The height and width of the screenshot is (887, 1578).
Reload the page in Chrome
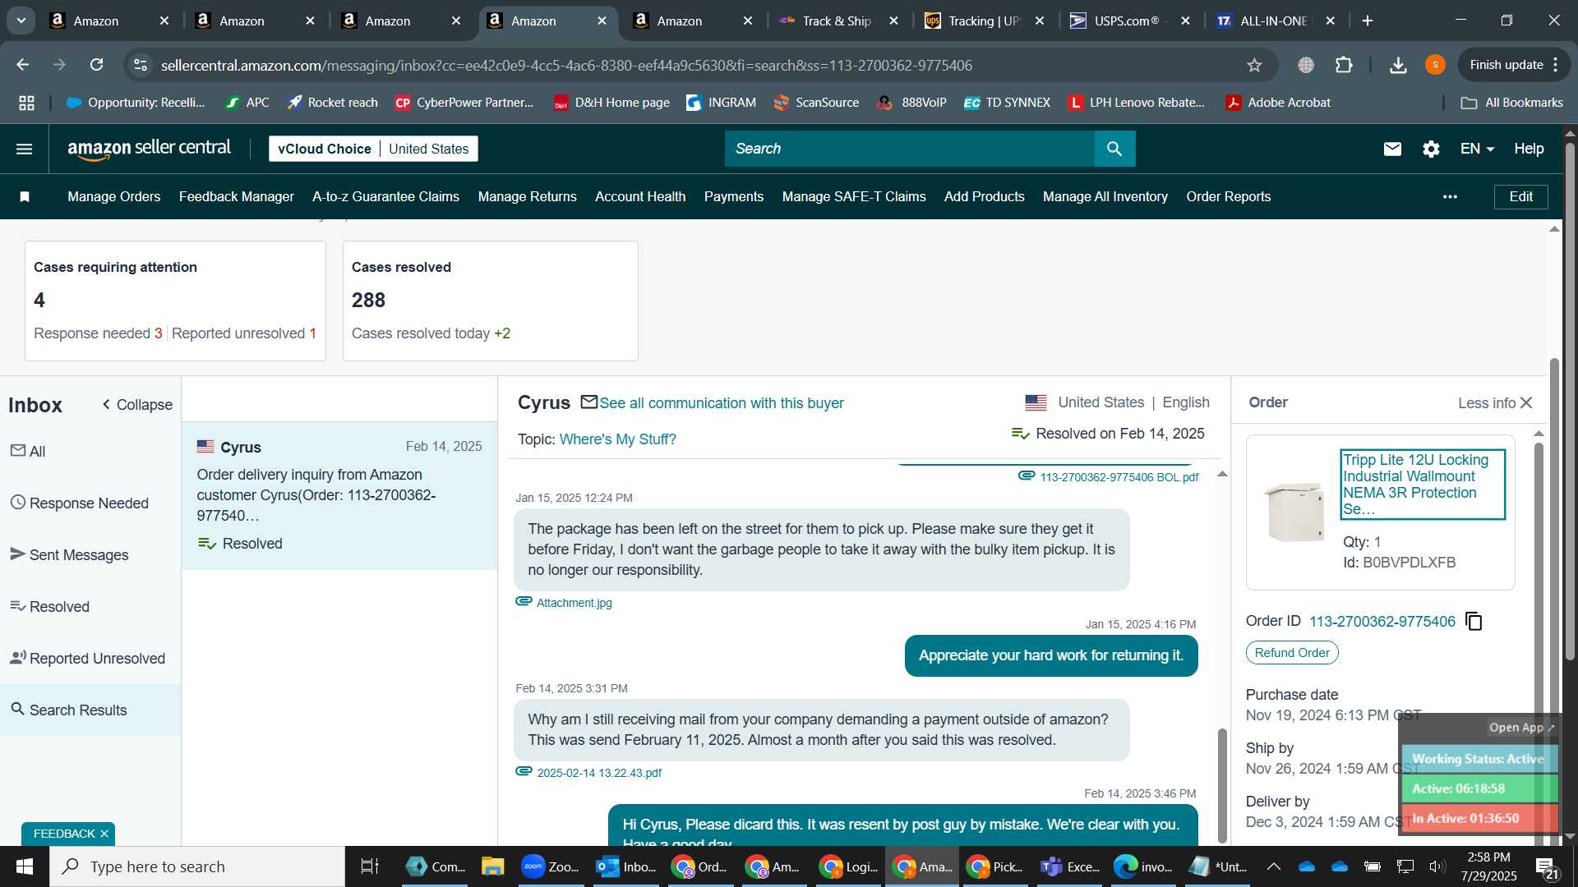coord(97,65)
